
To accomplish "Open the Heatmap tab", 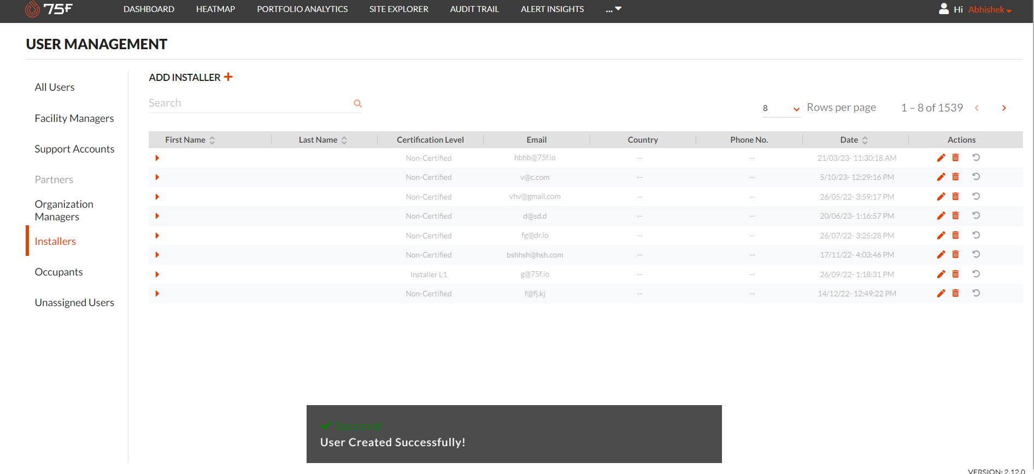I will point(215,9).
